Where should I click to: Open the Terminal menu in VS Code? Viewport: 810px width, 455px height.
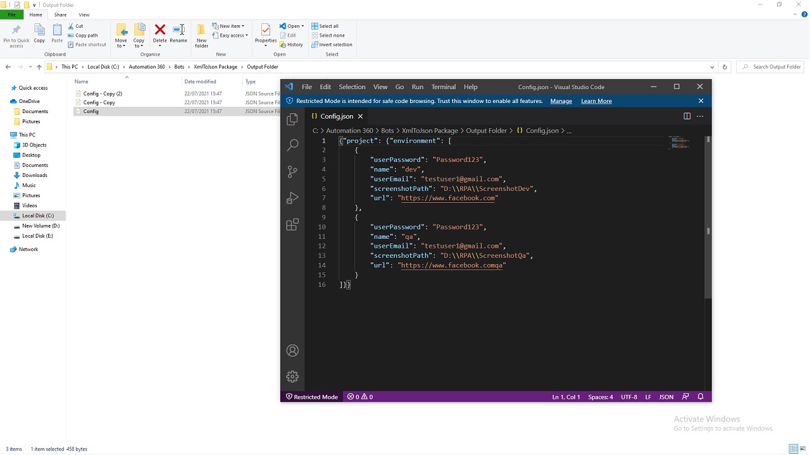point(443,87)
